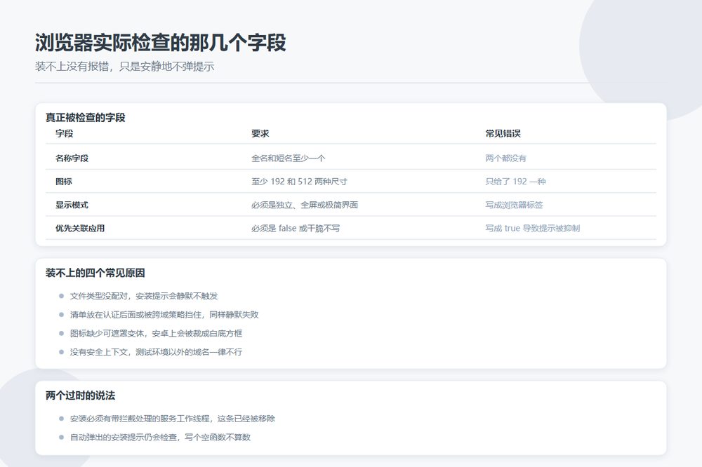Click the card heading 装不上的四个常见原因
Viewport: 702px width, 467px height.
95,273
